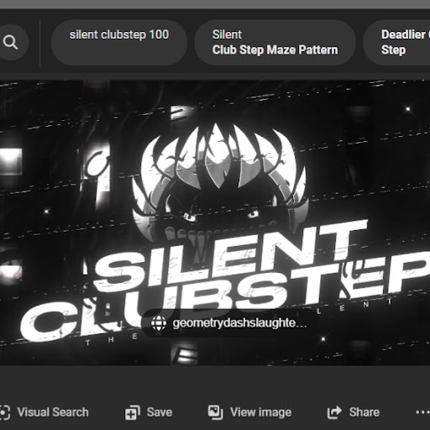Click the Share arrow icon
Viewport: 430px width, 430px height.
334,412
